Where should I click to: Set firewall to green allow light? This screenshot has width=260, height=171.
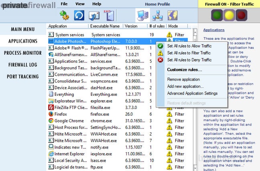(217, 15)
